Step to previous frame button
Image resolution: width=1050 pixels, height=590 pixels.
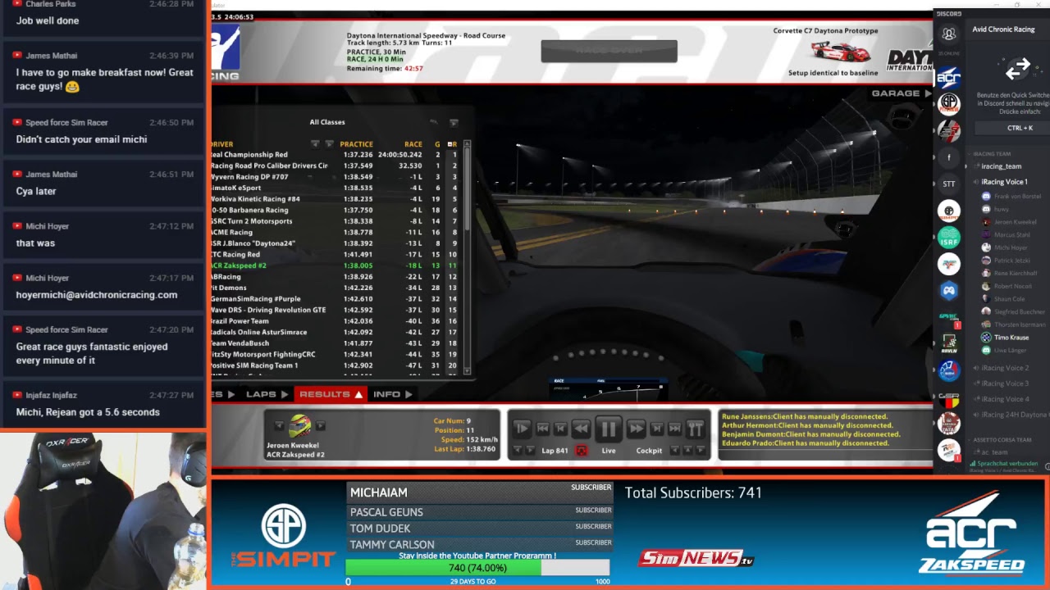(560, 429)
